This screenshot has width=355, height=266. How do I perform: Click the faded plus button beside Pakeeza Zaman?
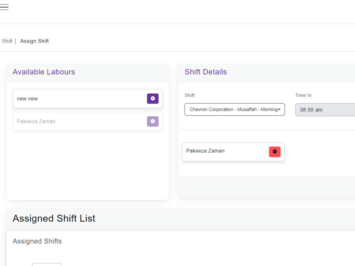[153, 121]
